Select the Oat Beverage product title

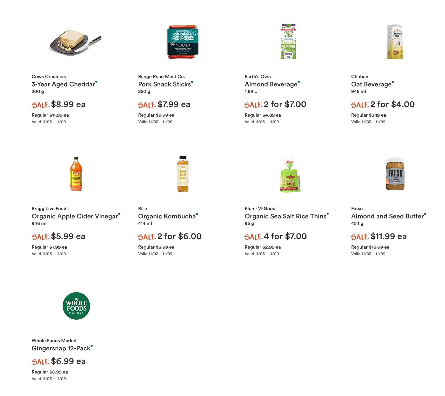click(x=371, y=84)
